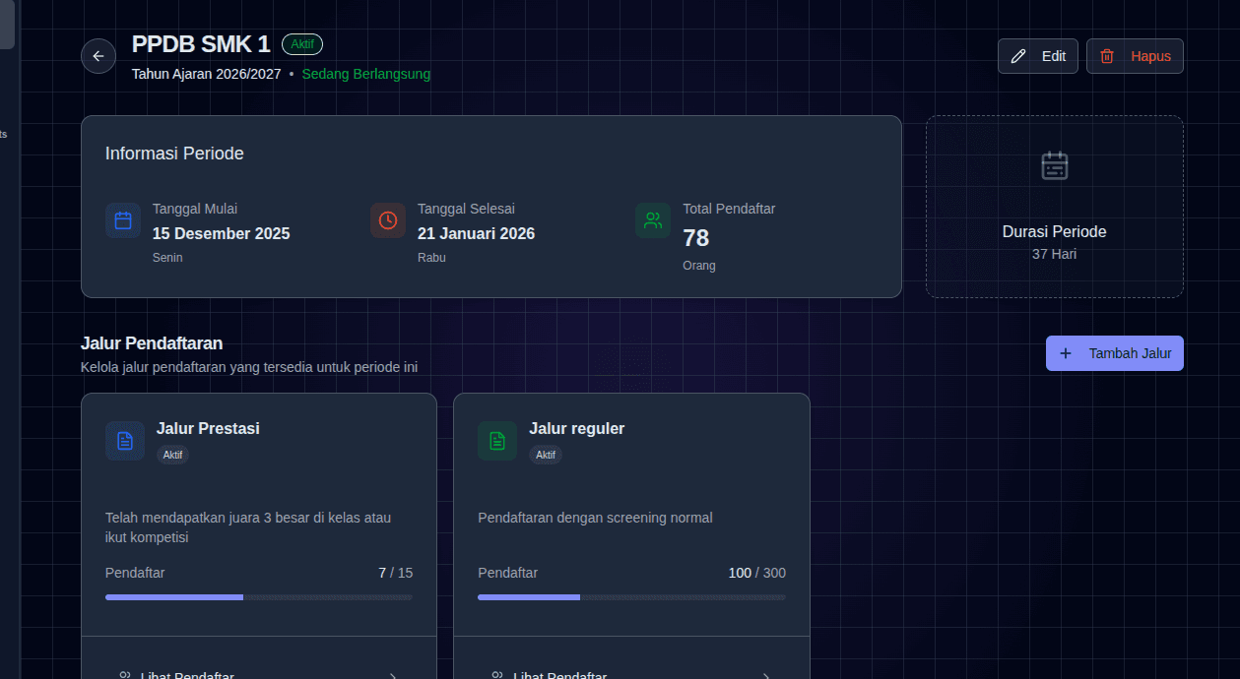Toggle the Aktif badge next to PPDB SMK 1
The width and height of the screenshot is (1240, 679).
click(x=301, y=44)
